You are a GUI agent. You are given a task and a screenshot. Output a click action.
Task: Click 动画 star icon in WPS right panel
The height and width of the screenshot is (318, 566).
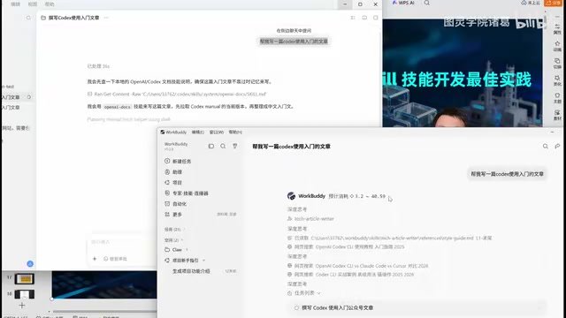[557, 46]
